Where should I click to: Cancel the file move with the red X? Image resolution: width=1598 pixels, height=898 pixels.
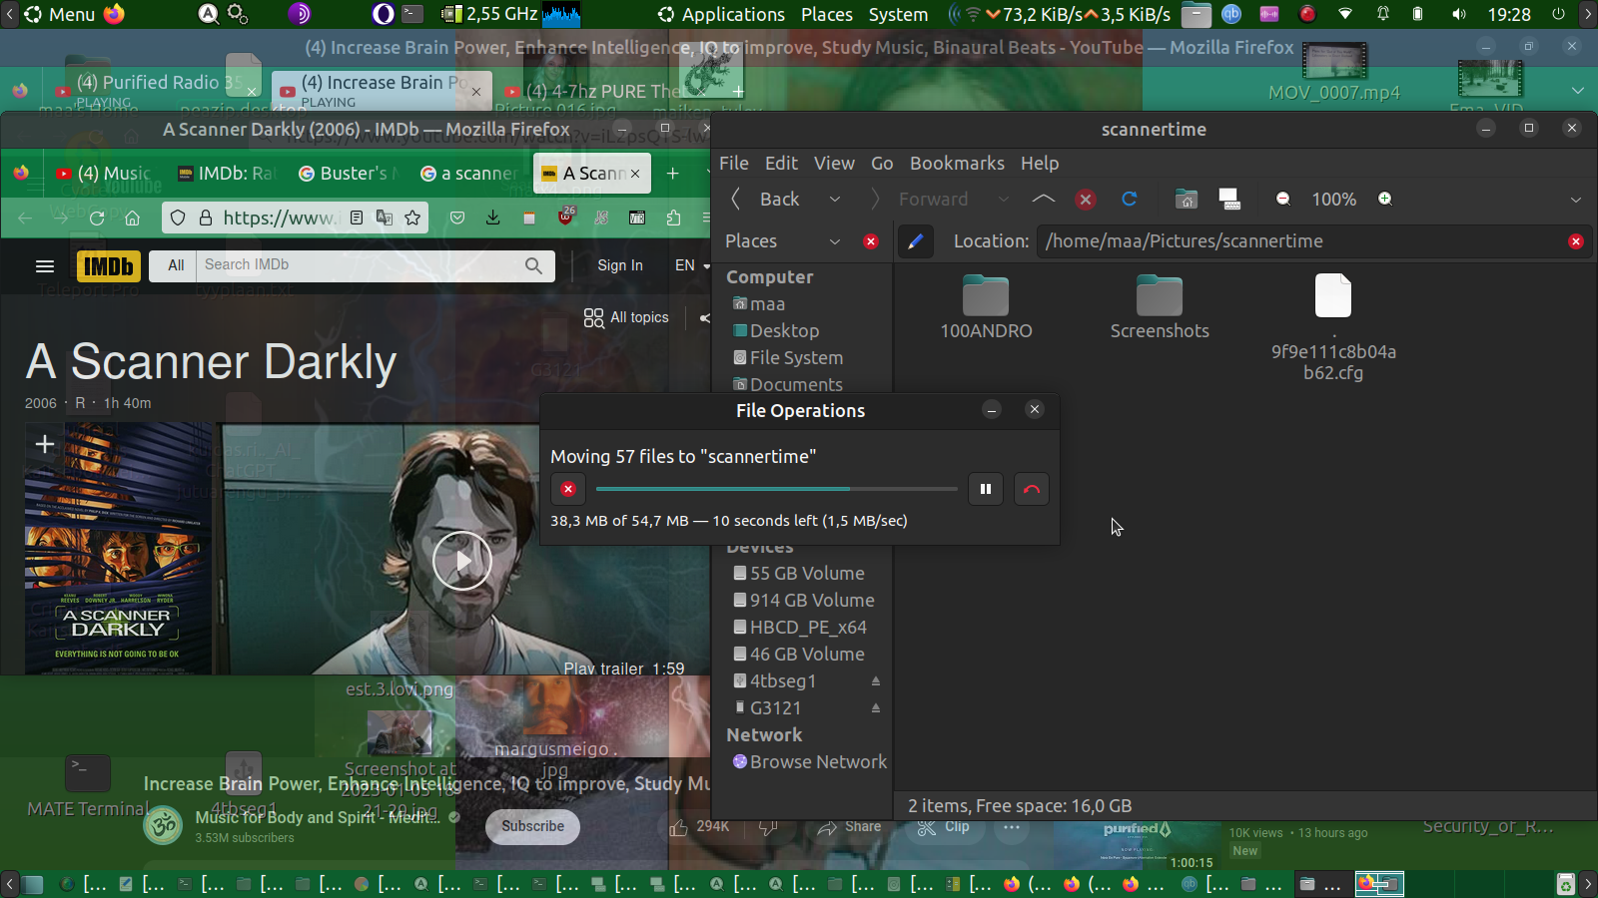pyautogui.click(x=568, y=489)
